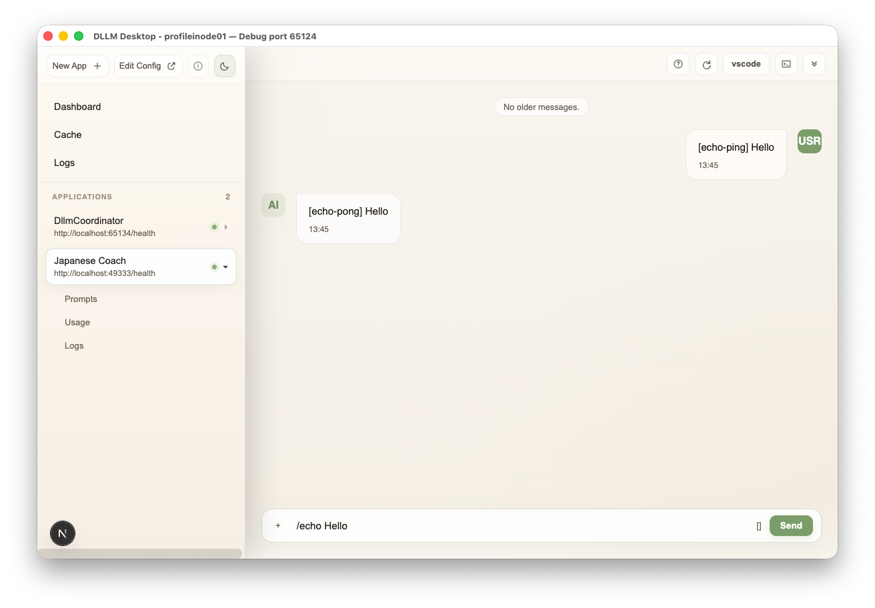Focus the message input containing /echo Hello
Screen dimensions: 875x608
522,526
